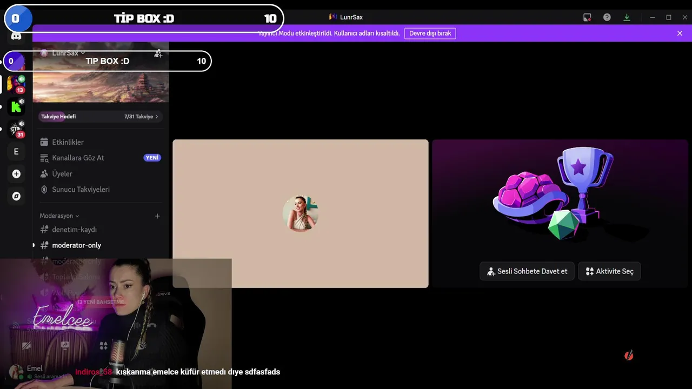Select denetim-kaydı channel

(101, 230)
